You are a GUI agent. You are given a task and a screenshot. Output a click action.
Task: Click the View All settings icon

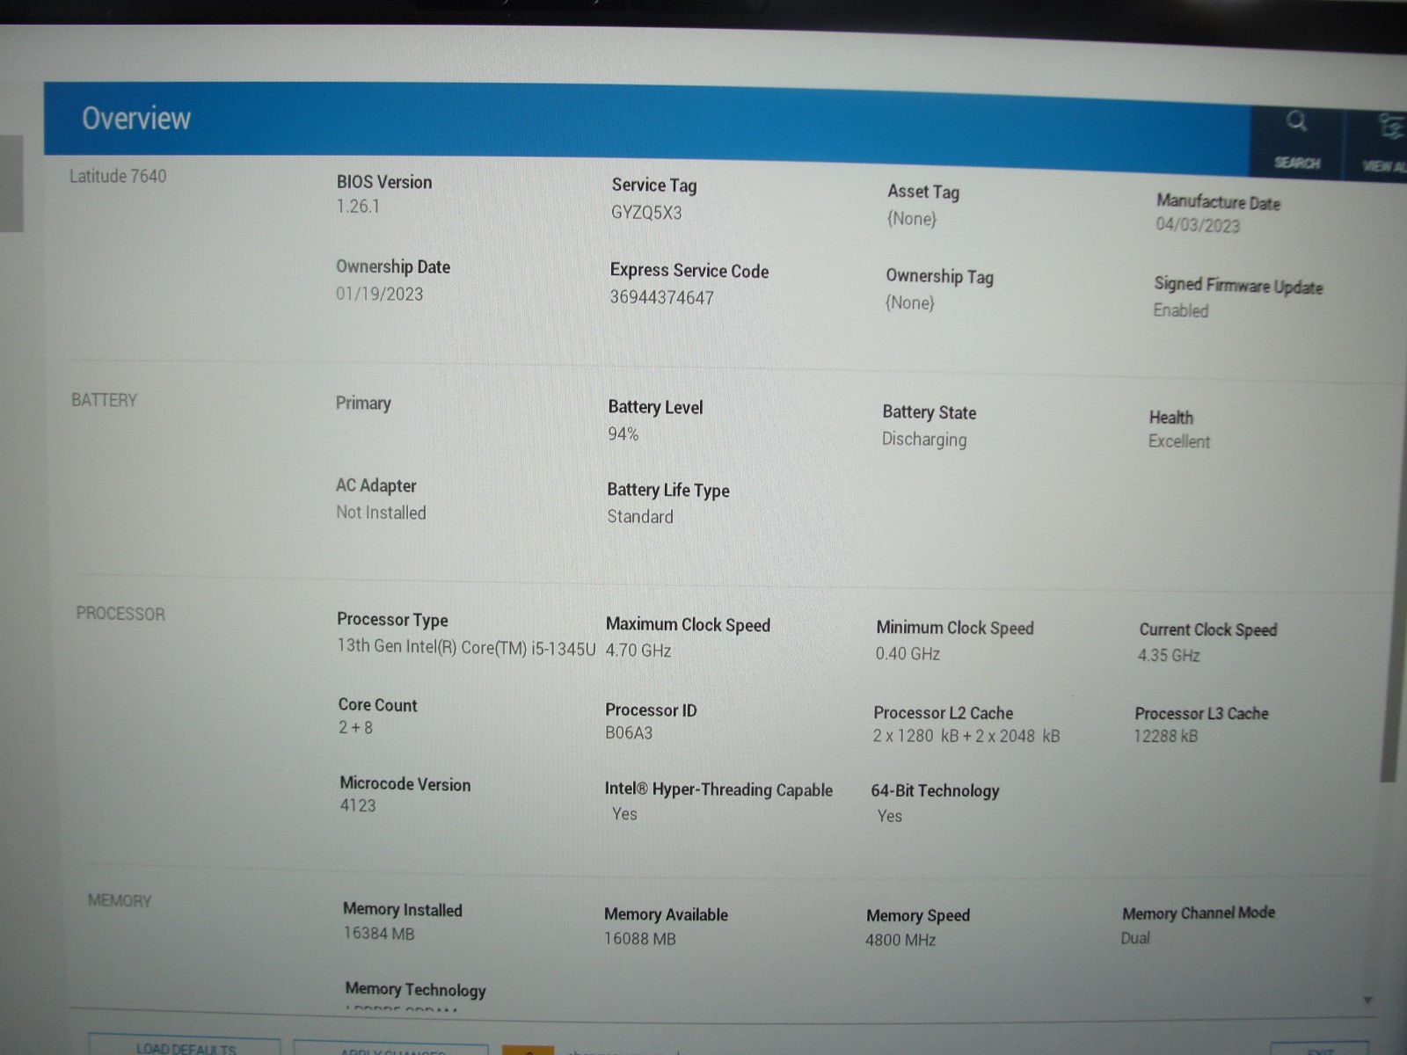coord(1385,142)
